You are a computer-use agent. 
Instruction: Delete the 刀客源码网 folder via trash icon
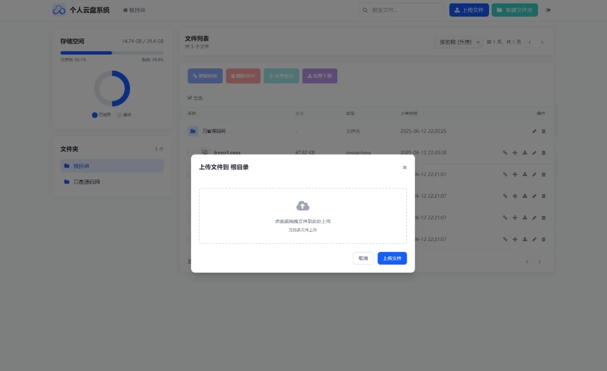[544, 131]
